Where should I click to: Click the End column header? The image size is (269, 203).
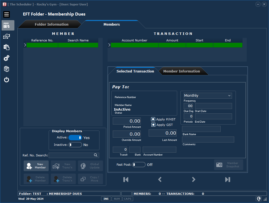click(x=228, y=40)
